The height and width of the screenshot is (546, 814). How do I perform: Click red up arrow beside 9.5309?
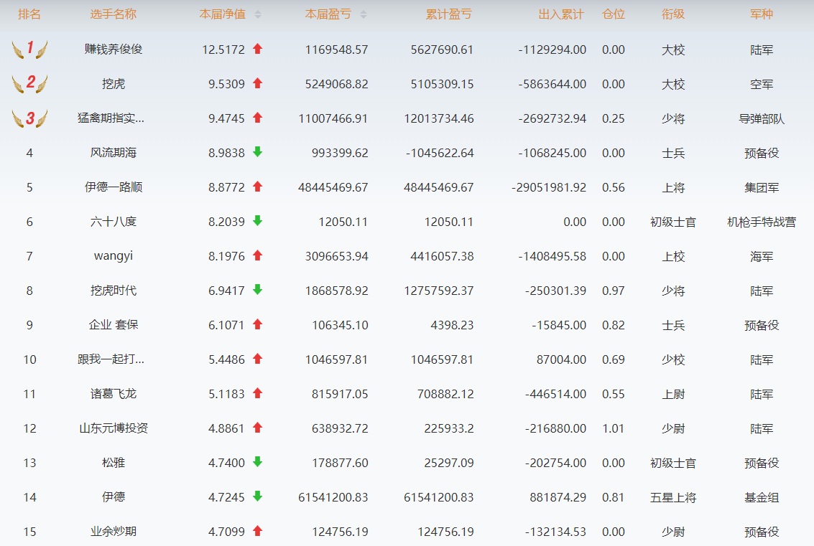[x=257, y=83]
